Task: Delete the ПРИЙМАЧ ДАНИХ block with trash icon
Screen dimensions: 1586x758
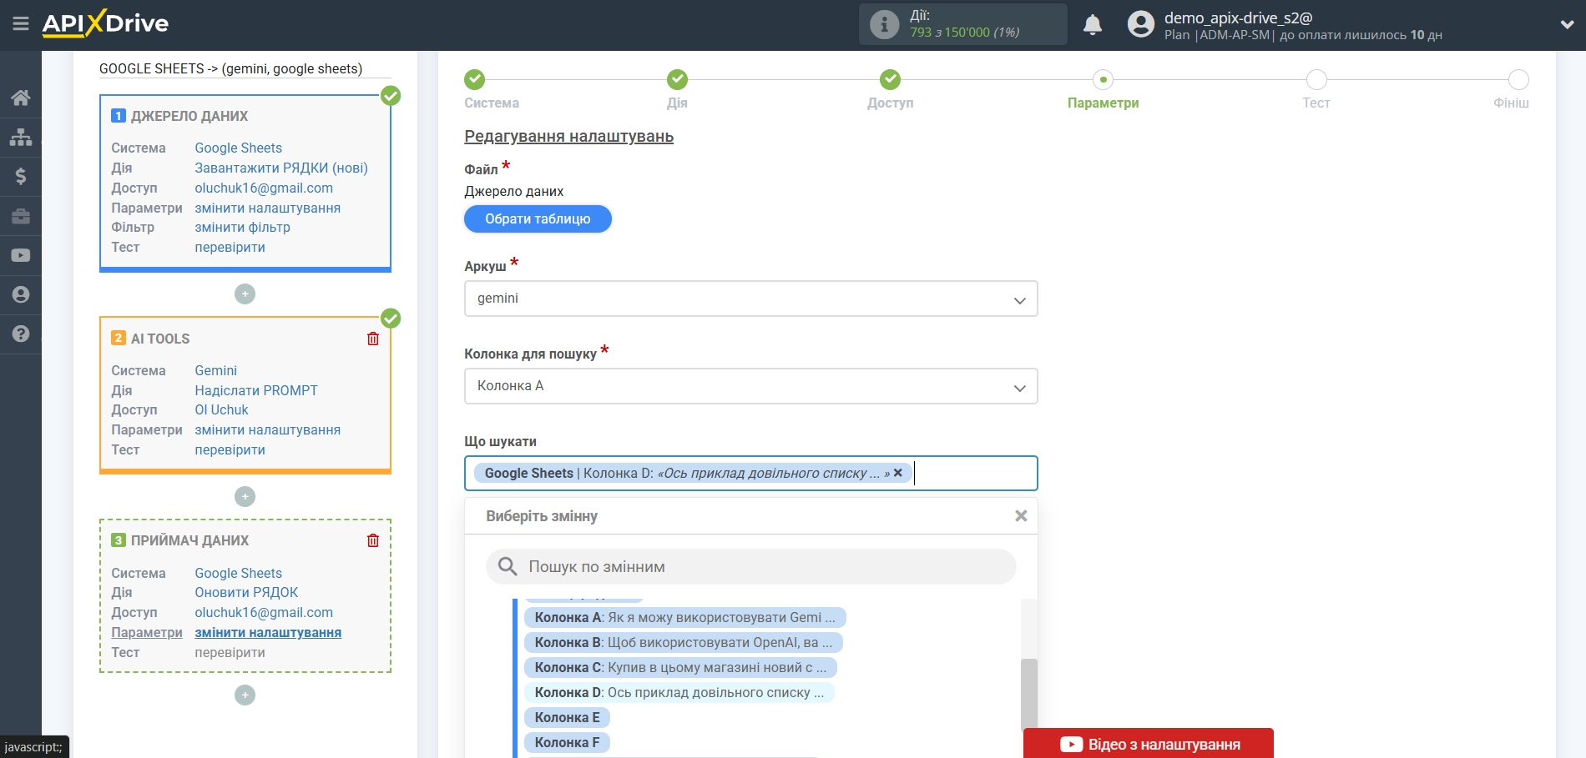Action: coord(373,540)
